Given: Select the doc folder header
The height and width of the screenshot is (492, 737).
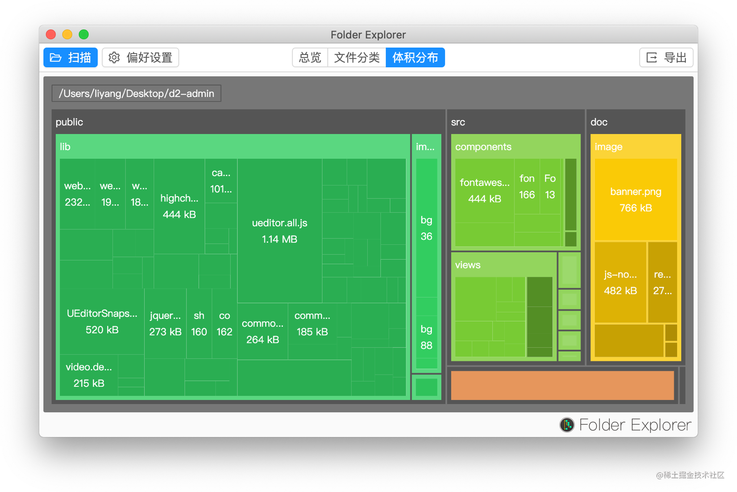Looking at the screenshot, I should click(636, 122).
